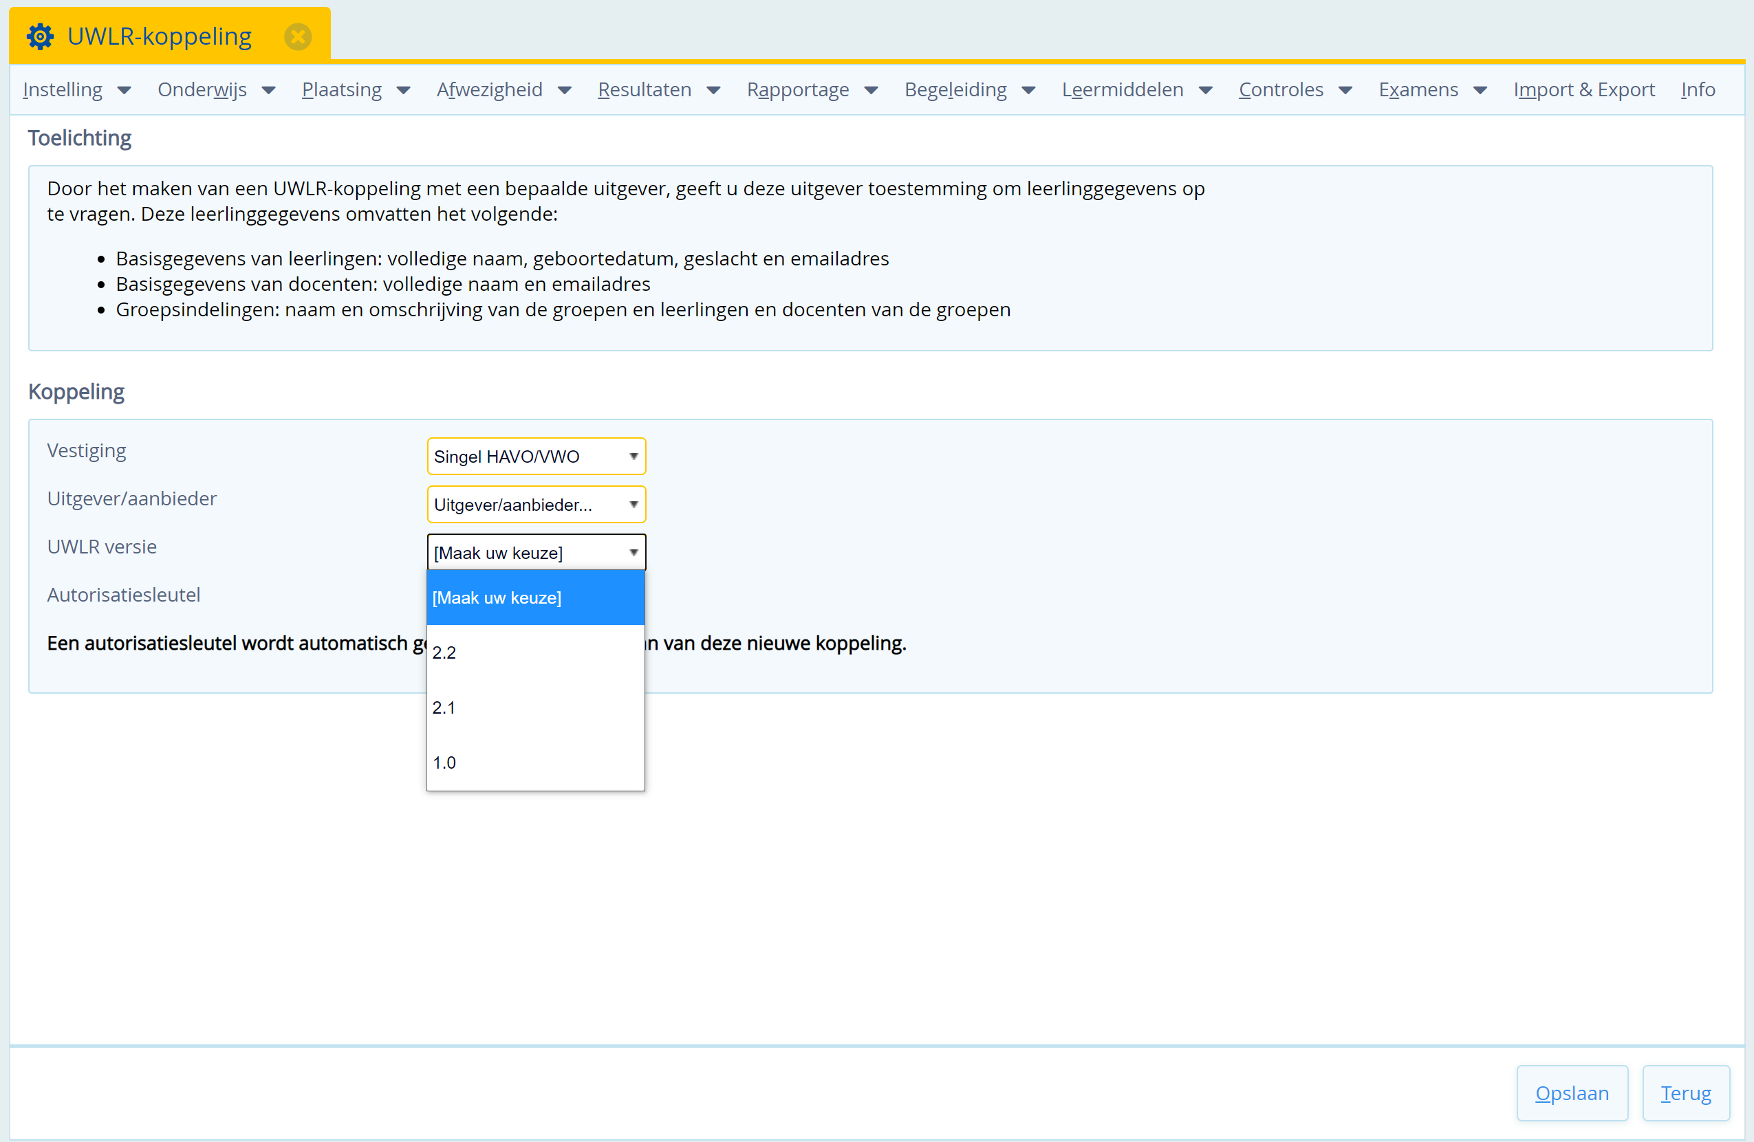1754x1142 pixels.
Task: Open the Controles menu
Action: coord(1281,90)
